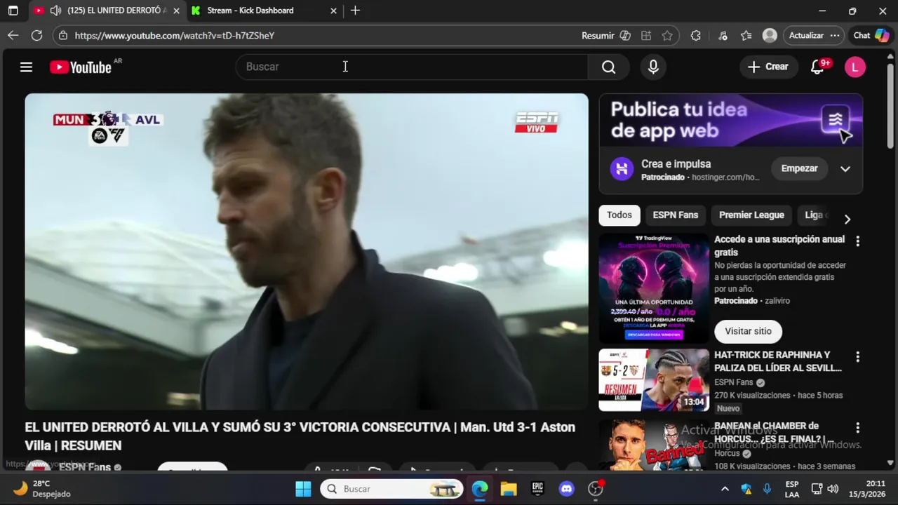
Task: Click the Crear button
Action: tap(768, 67)
